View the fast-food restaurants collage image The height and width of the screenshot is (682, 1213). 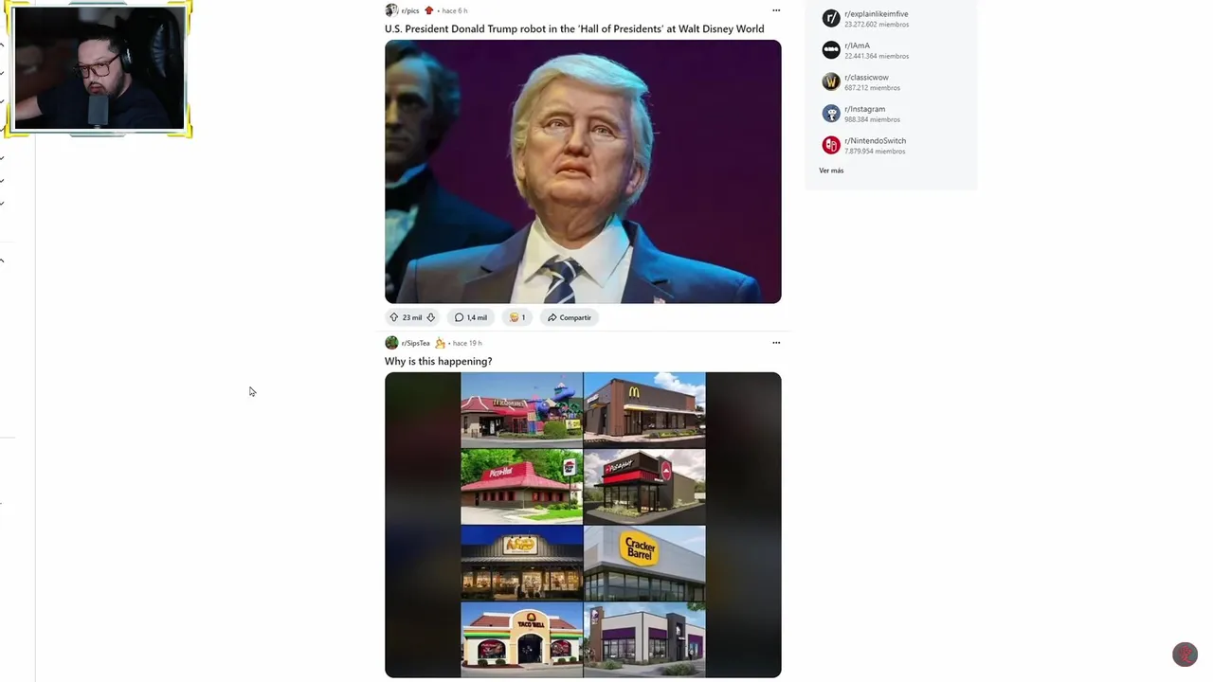583,525
